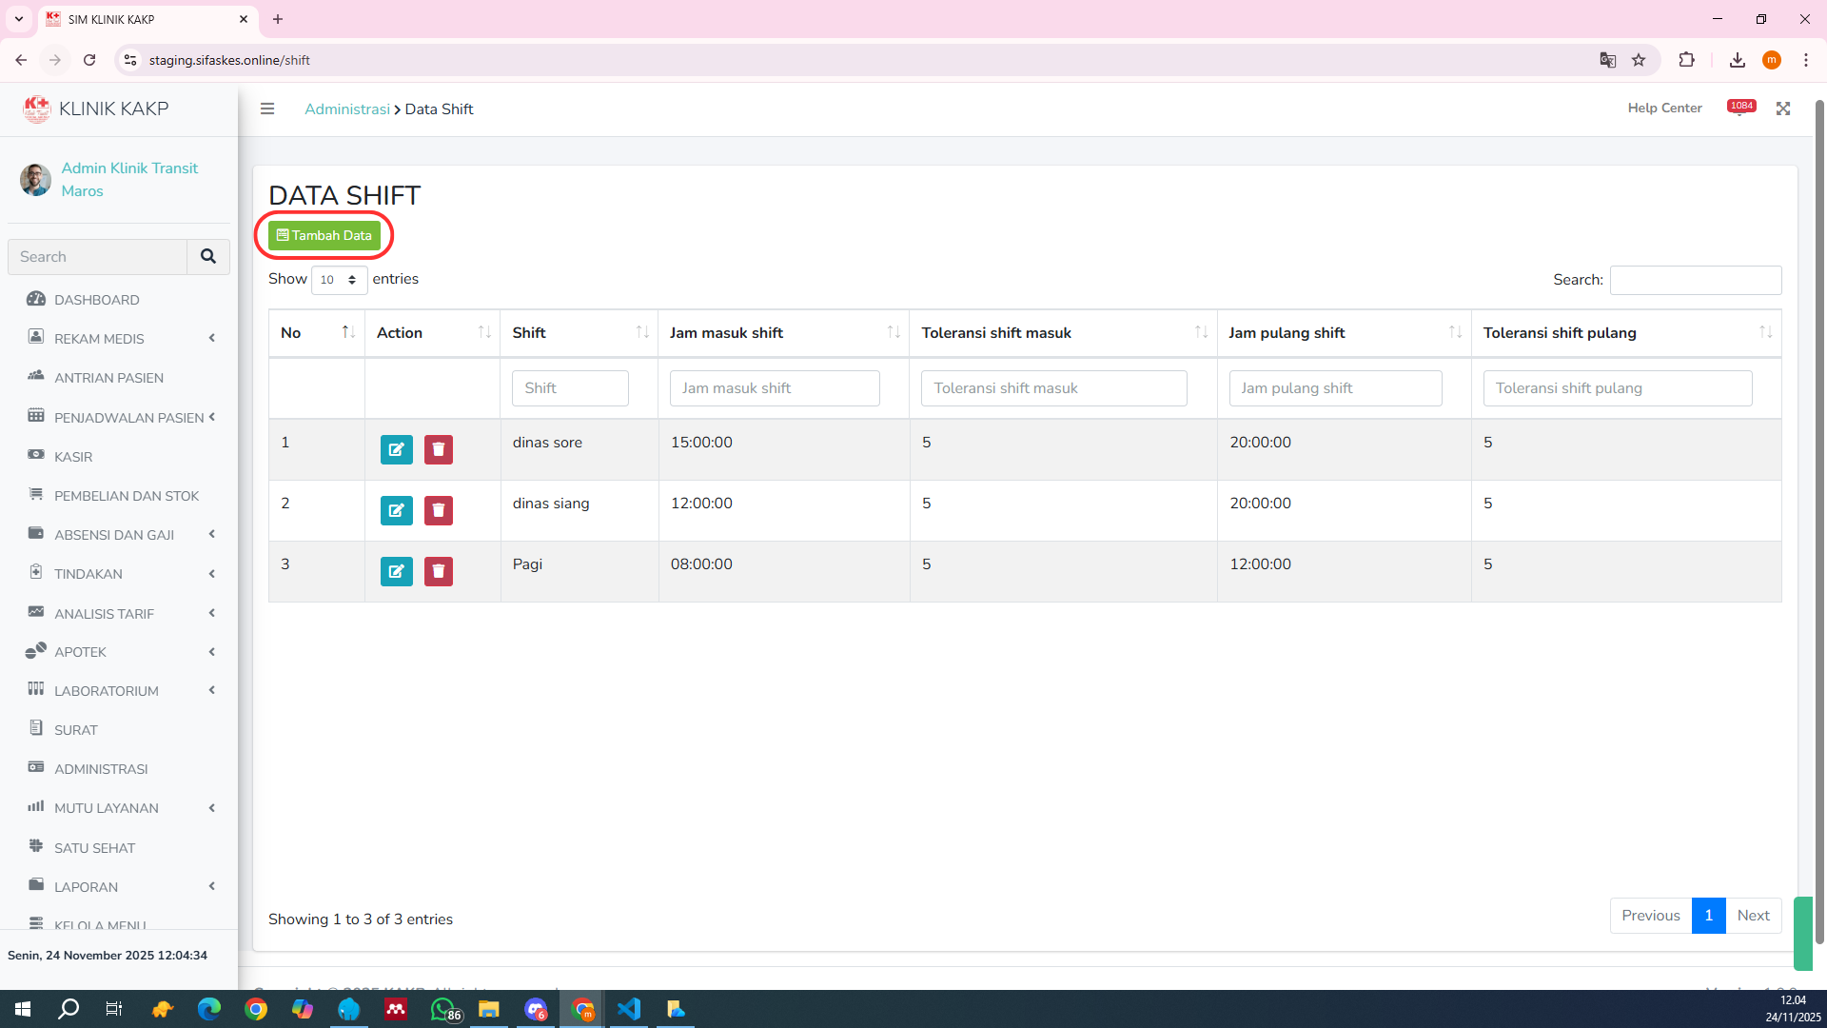Delete the Pagi shift row
This screenshot has height=1028, width=1827.
[x=438, y=571]
